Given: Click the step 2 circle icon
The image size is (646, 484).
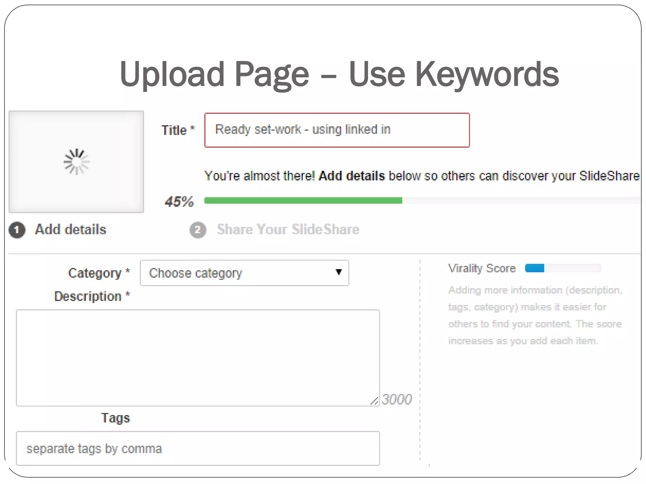Looking at the screenshot, I should [x=198, y=230].
